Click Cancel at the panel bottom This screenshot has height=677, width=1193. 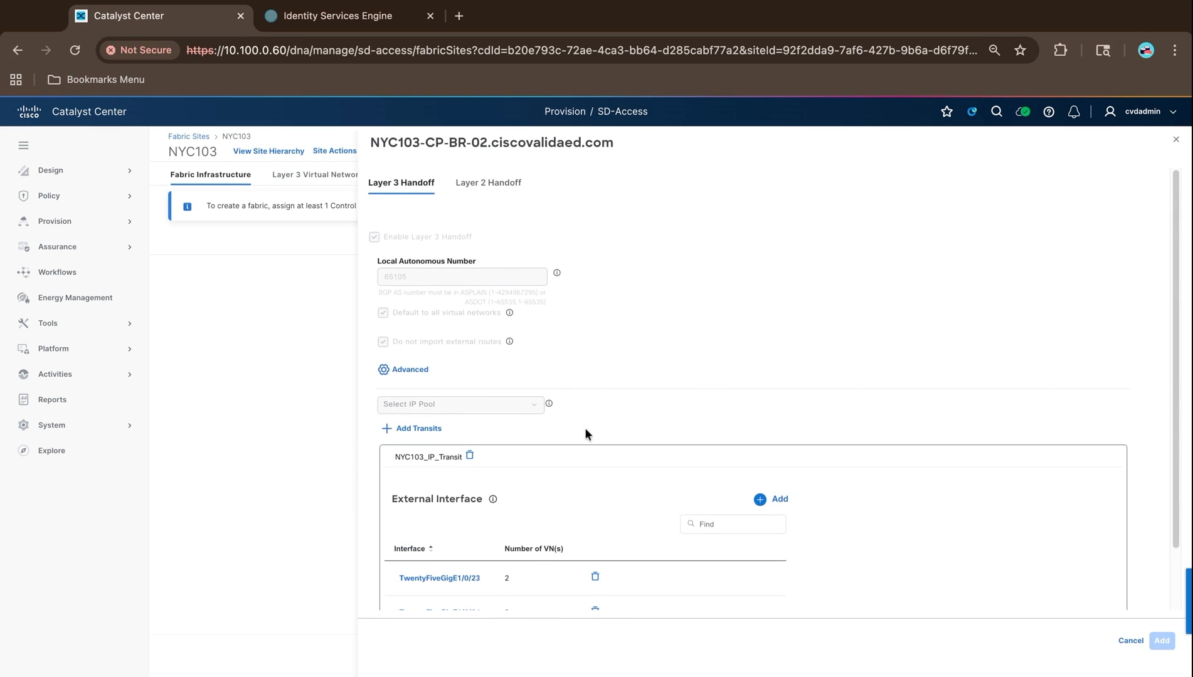tap(1131, 641)
